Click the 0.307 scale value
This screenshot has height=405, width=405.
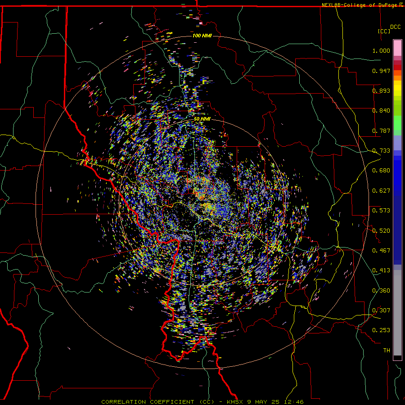pyautogui.click(x=381, y=310)
